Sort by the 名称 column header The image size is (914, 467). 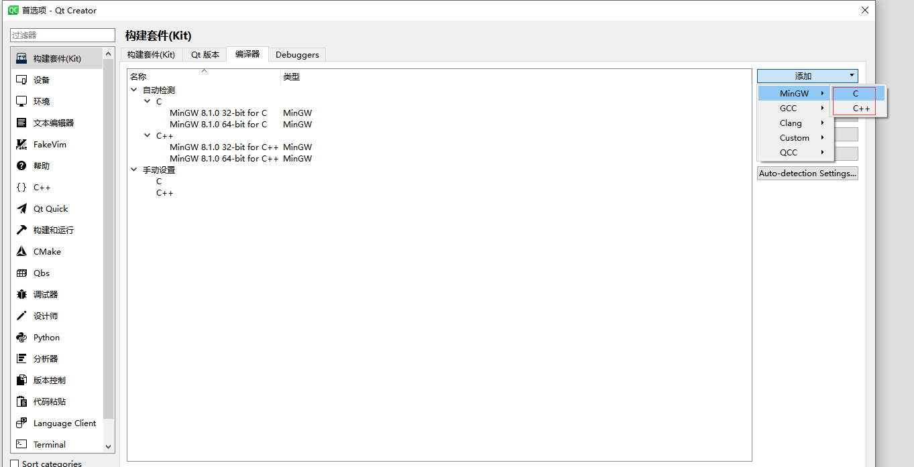coord(204,76)
